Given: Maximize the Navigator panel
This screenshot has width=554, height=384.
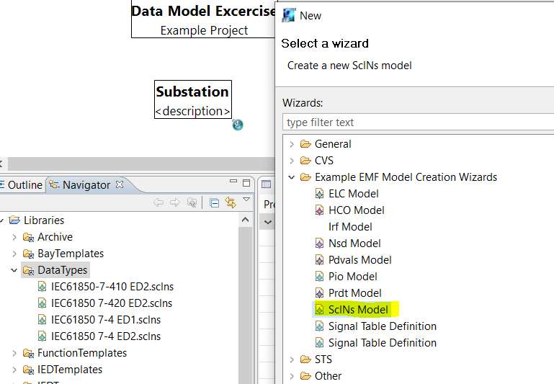Looking at the screenshot, I should click(x=246, y=183).
